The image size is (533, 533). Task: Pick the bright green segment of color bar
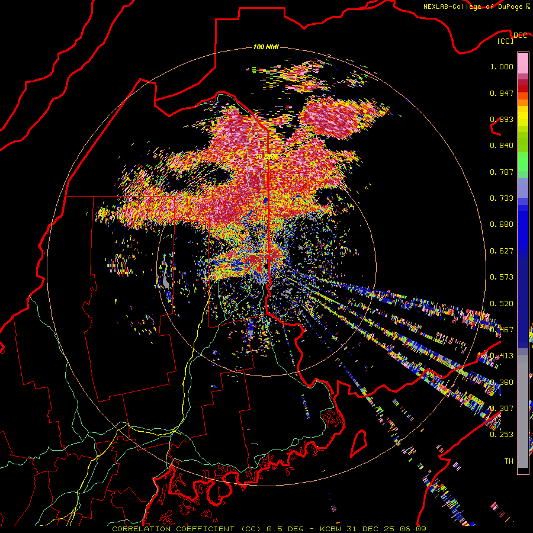[523, 162]
